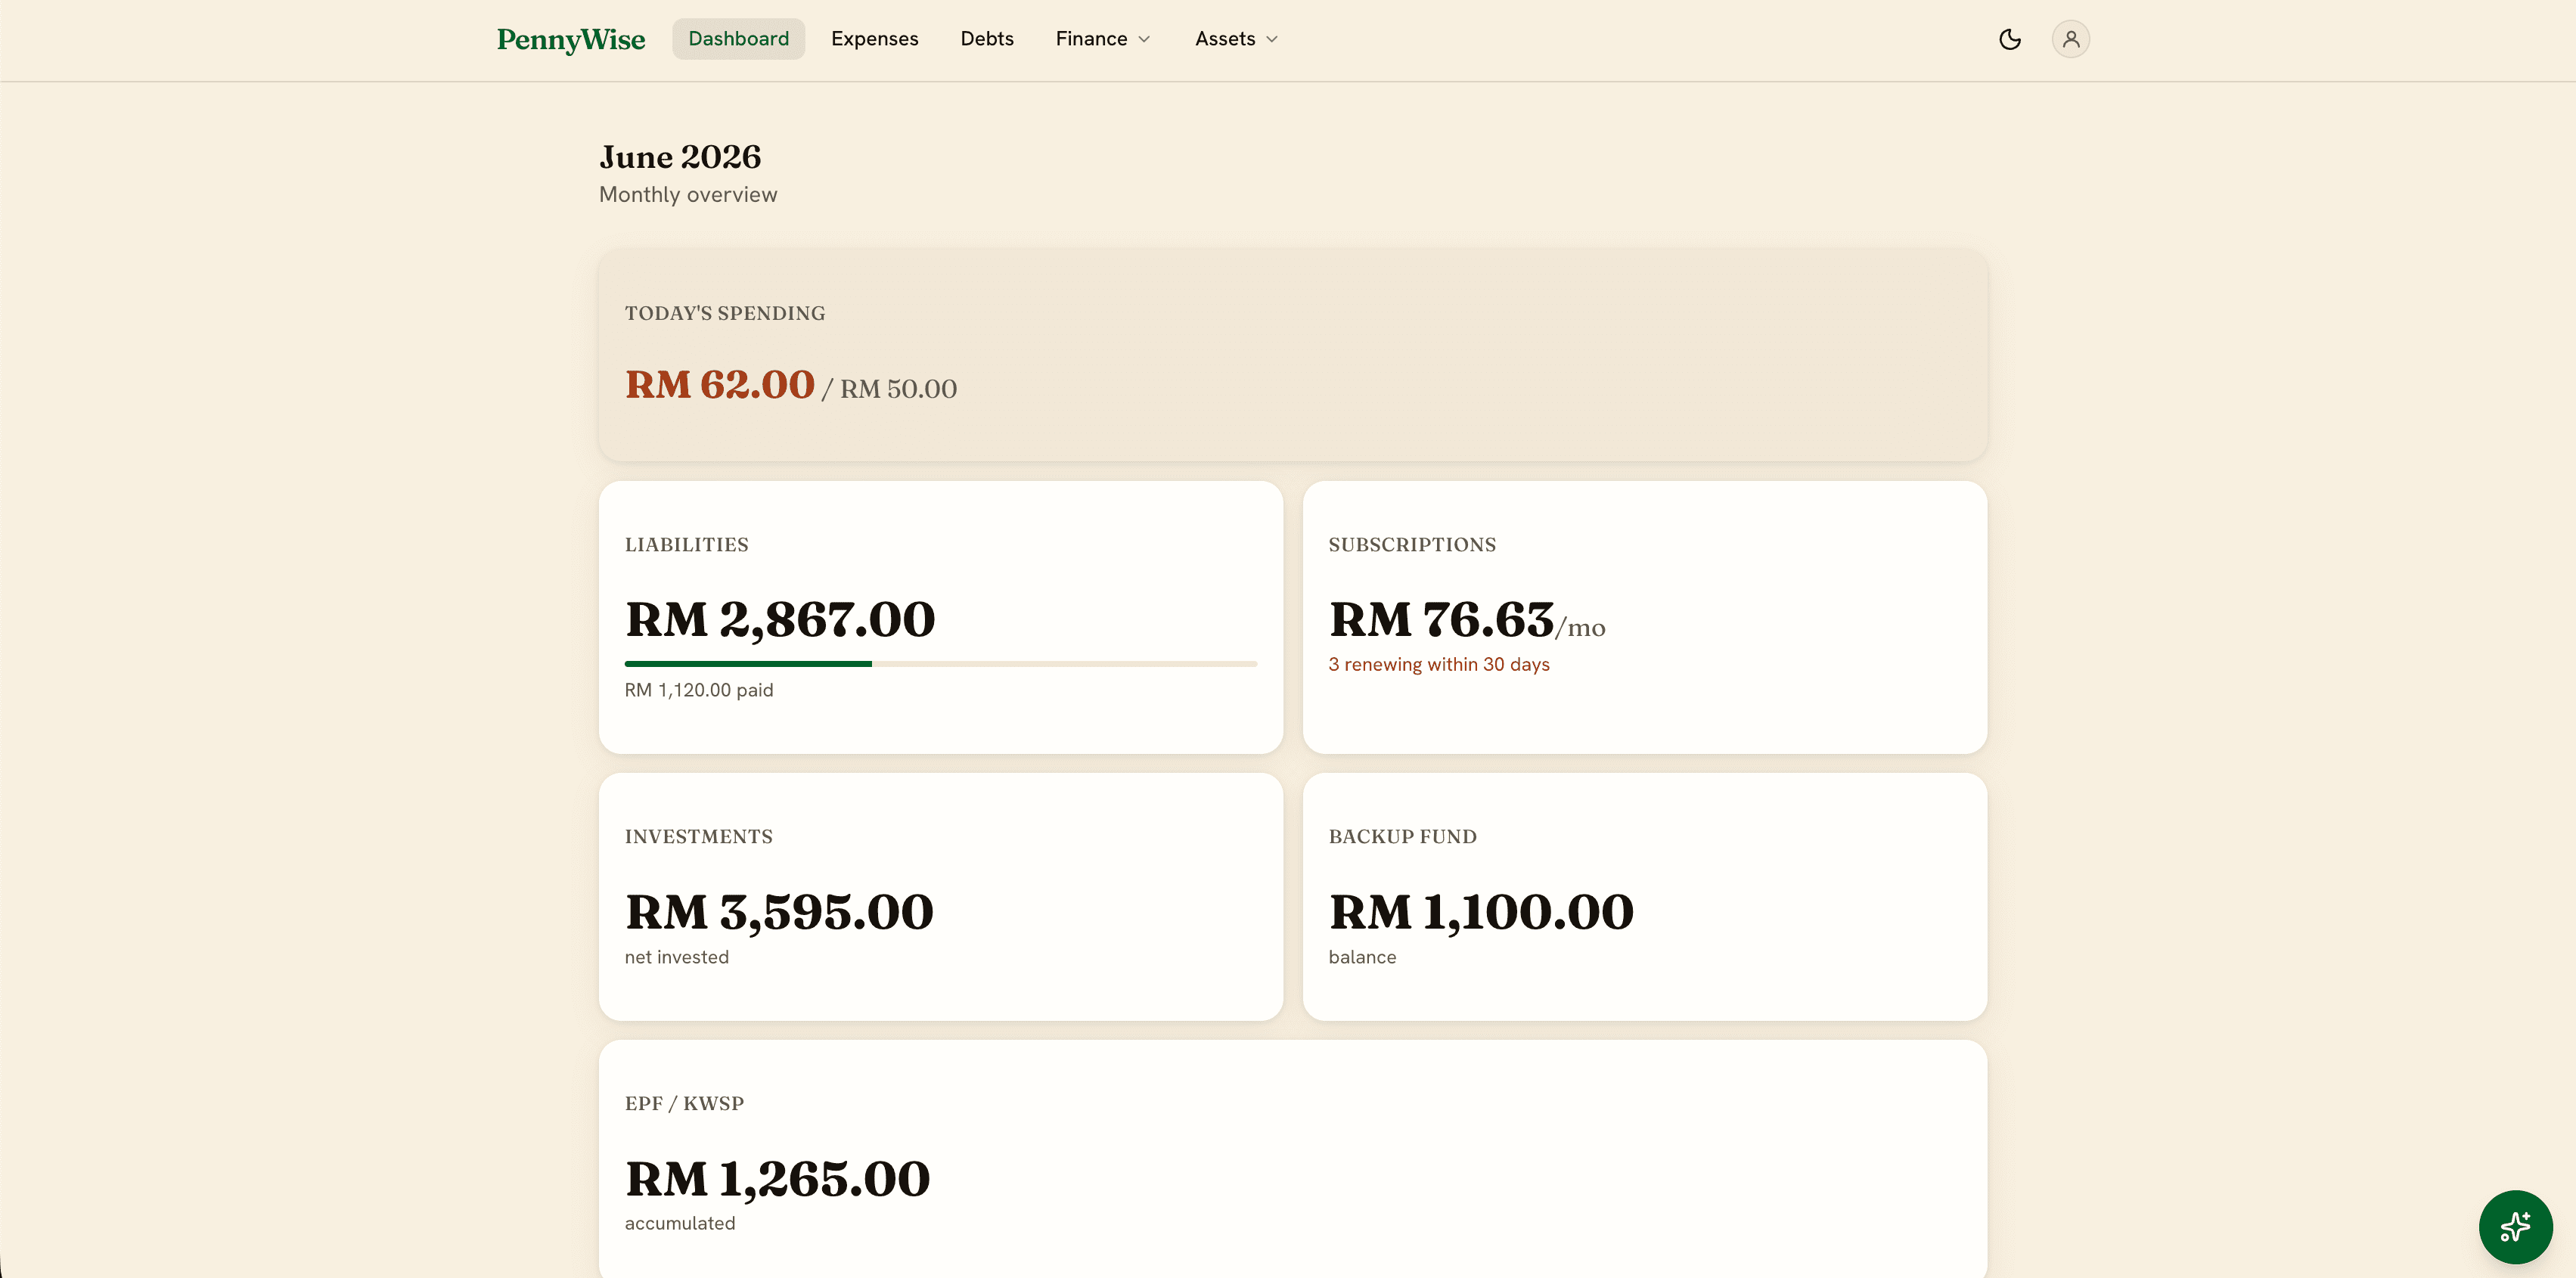This screenshot has width=2576, height=1278.
Task: Open the EPF / KWSP card heading
Action: tap(684, 1104)
